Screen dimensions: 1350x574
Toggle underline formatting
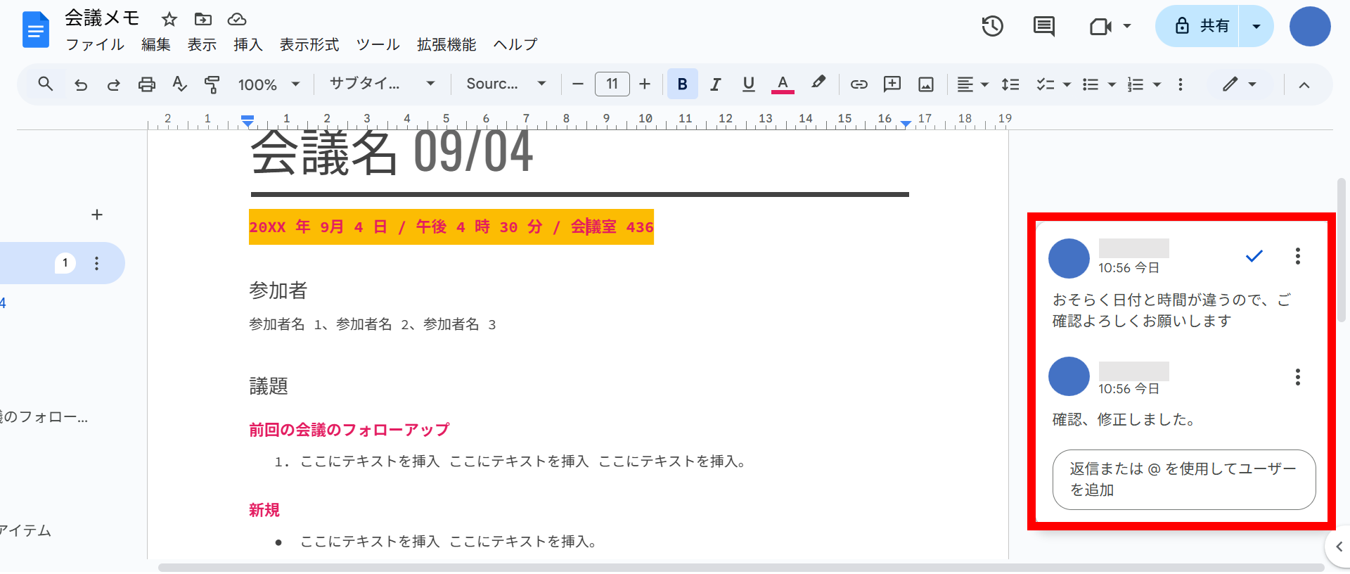749,84
